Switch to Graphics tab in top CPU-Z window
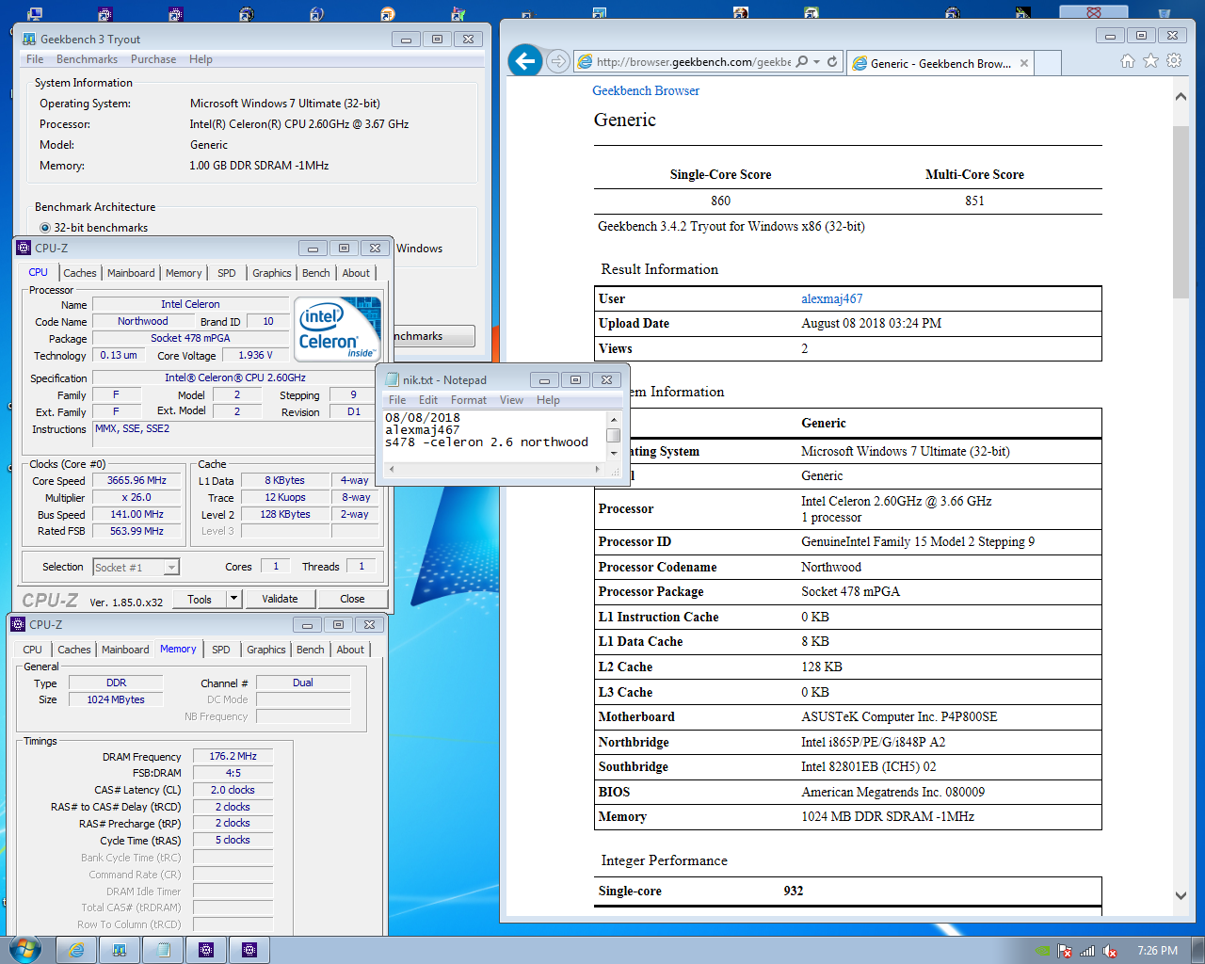Screen dimensions: 1205x964 (x=272, y=273)
